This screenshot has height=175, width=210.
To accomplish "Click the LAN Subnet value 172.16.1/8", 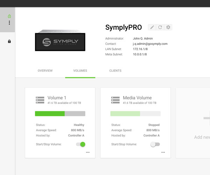I will [140, 49].
